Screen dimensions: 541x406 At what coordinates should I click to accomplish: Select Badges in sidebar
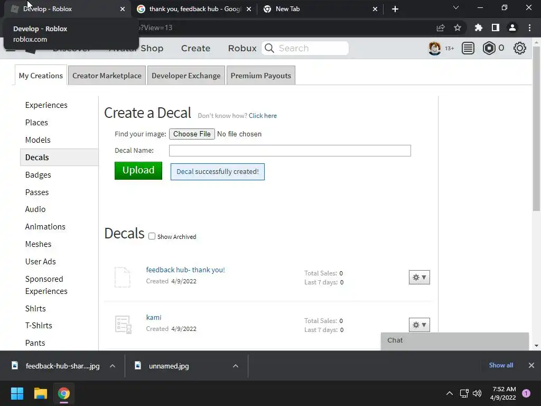tap(38, 175)
